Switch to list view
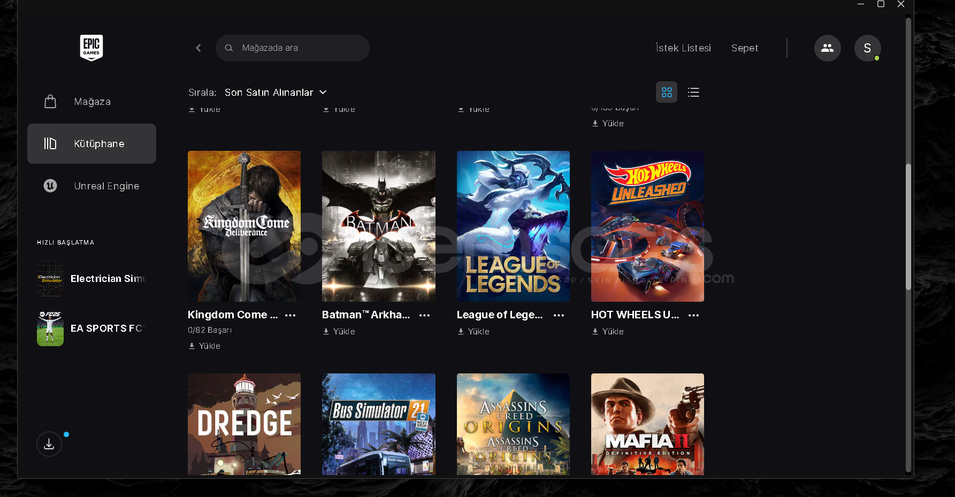Image resolution: width=955 pixels, height=497 pixels. [693, 92]
